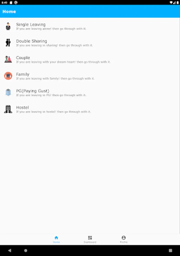Tap the Android home circle button
Image resolution: width=180 pixels, height=256 pixels.
pyautogui.click(x=26, y=250)
